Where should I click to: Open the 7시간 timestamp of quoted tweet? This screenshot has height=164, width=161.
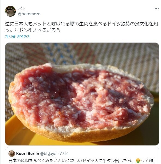tap(65, 154)
